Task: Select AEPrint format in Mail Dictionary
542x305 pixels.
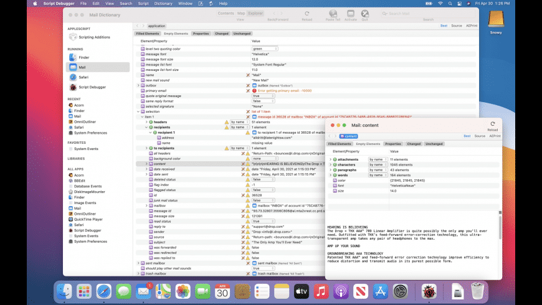Action: [472, 26]
